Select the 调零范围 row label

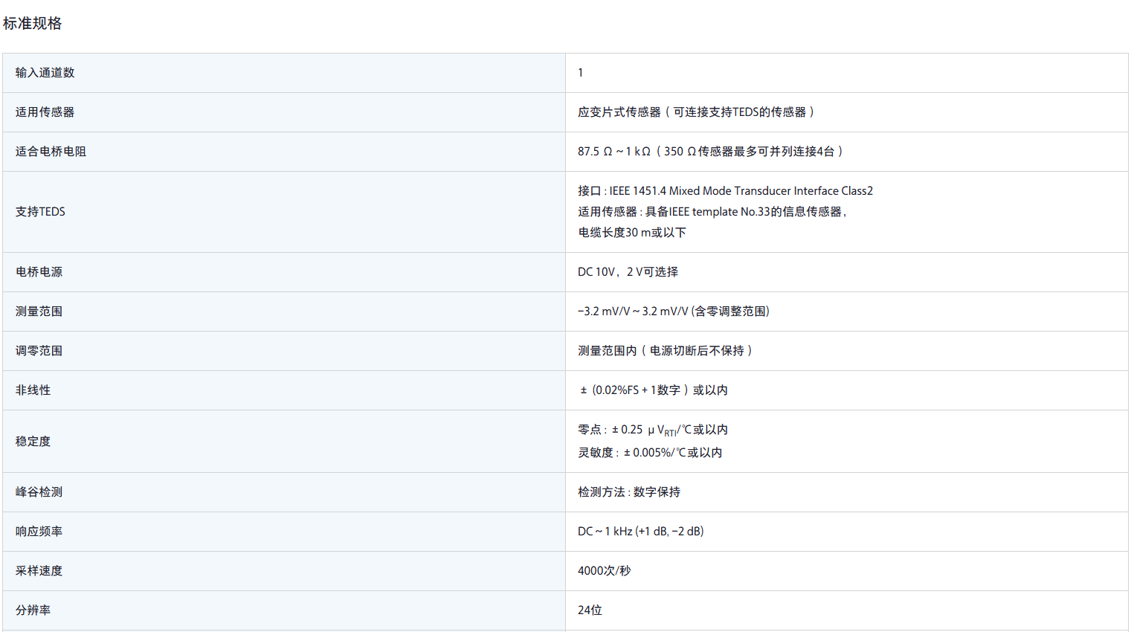(39, 351)
